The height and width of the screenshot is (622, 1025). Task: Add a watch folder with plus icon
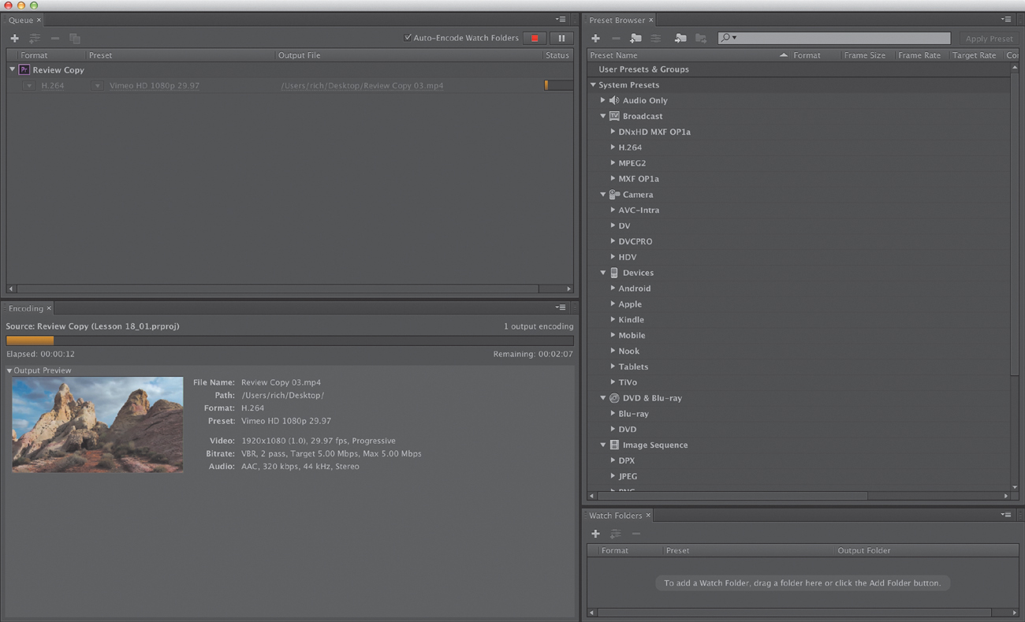(595, 534)
